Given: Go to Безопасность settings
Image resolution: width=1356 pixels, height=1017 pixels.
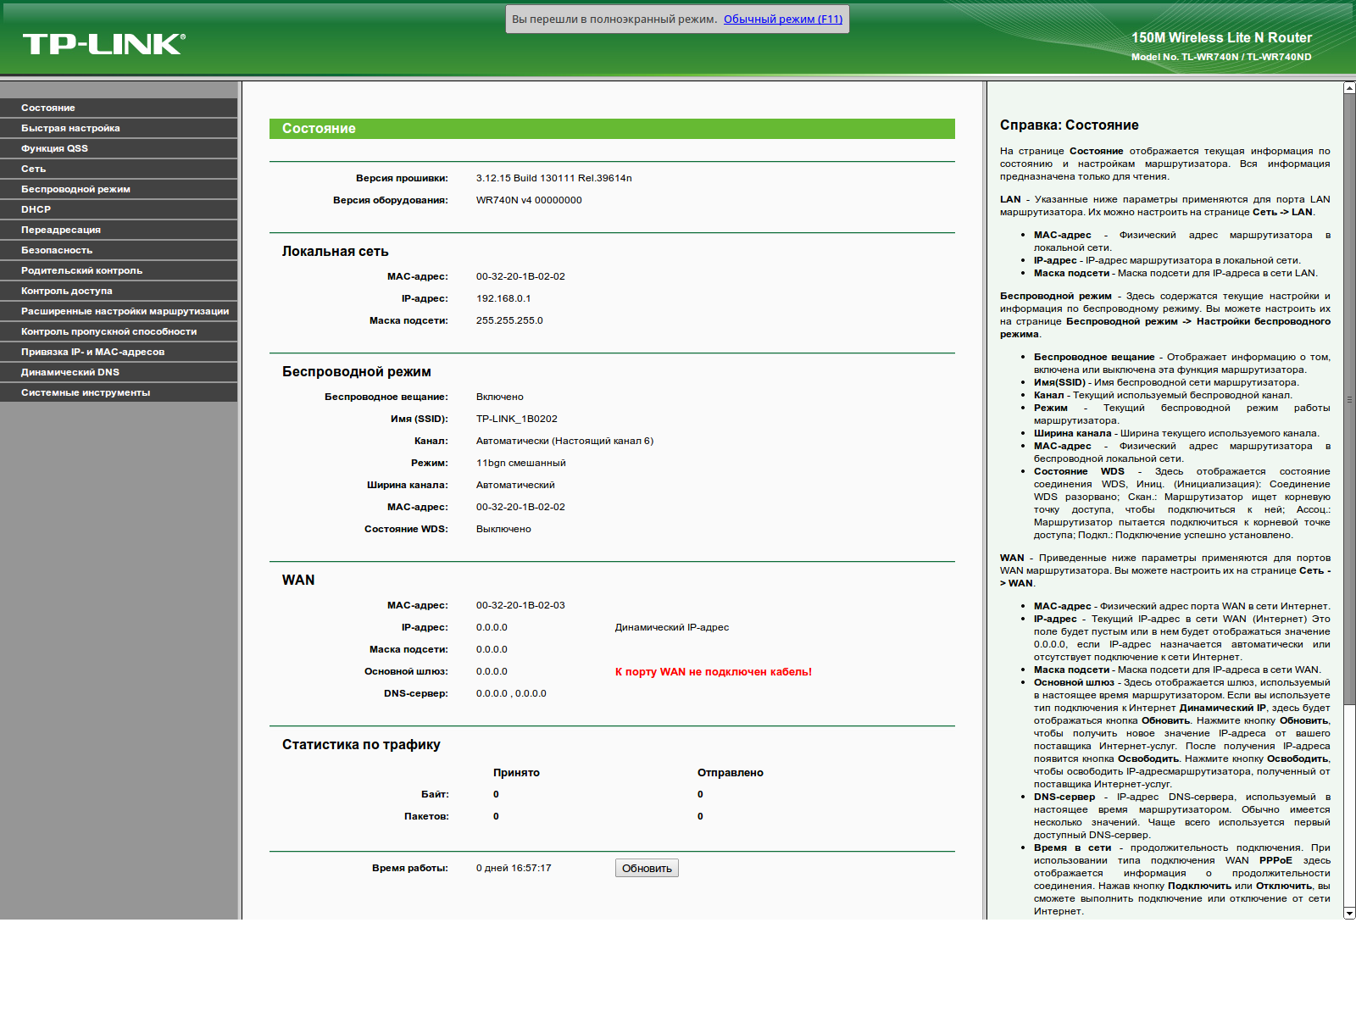Looking at the screenshot, I should pyautogui.click(x=57, y=250).
